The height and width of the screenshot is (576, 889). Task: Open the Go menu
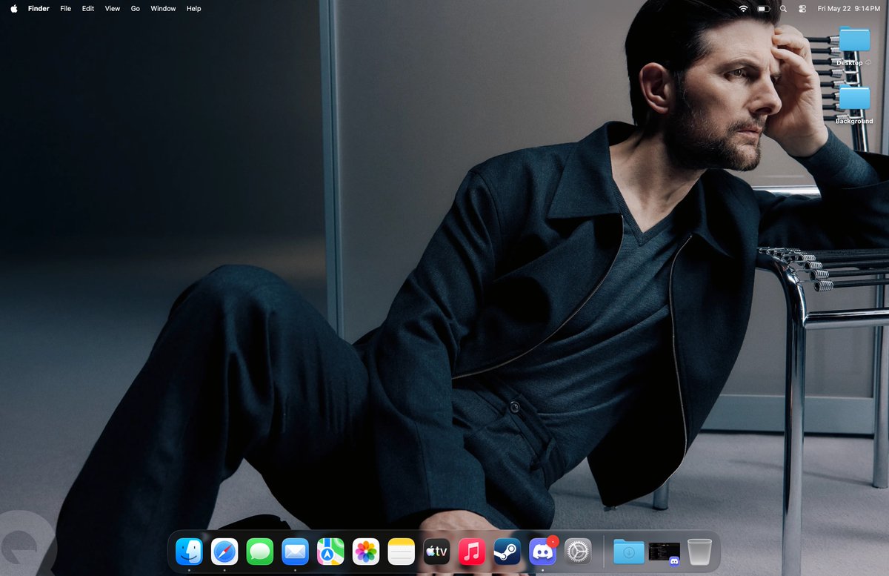[x=136, y=8]
